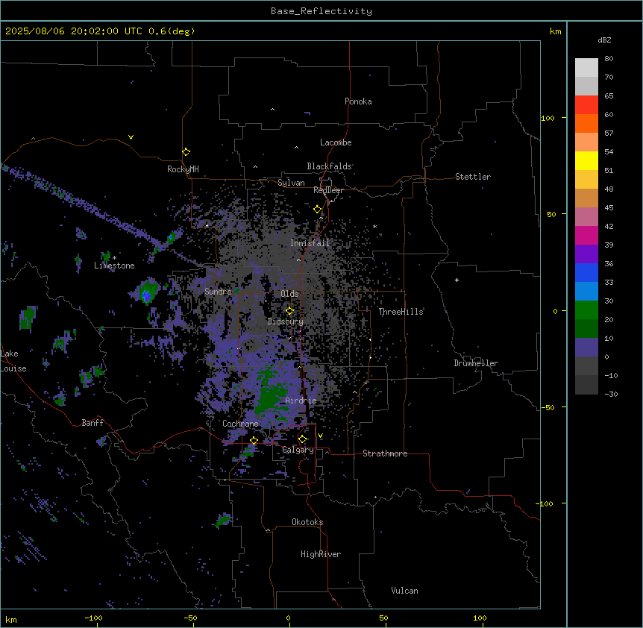Click the white plus marker north of Drumheller
This screenshot has width=643, height=628.
[457, 280]
